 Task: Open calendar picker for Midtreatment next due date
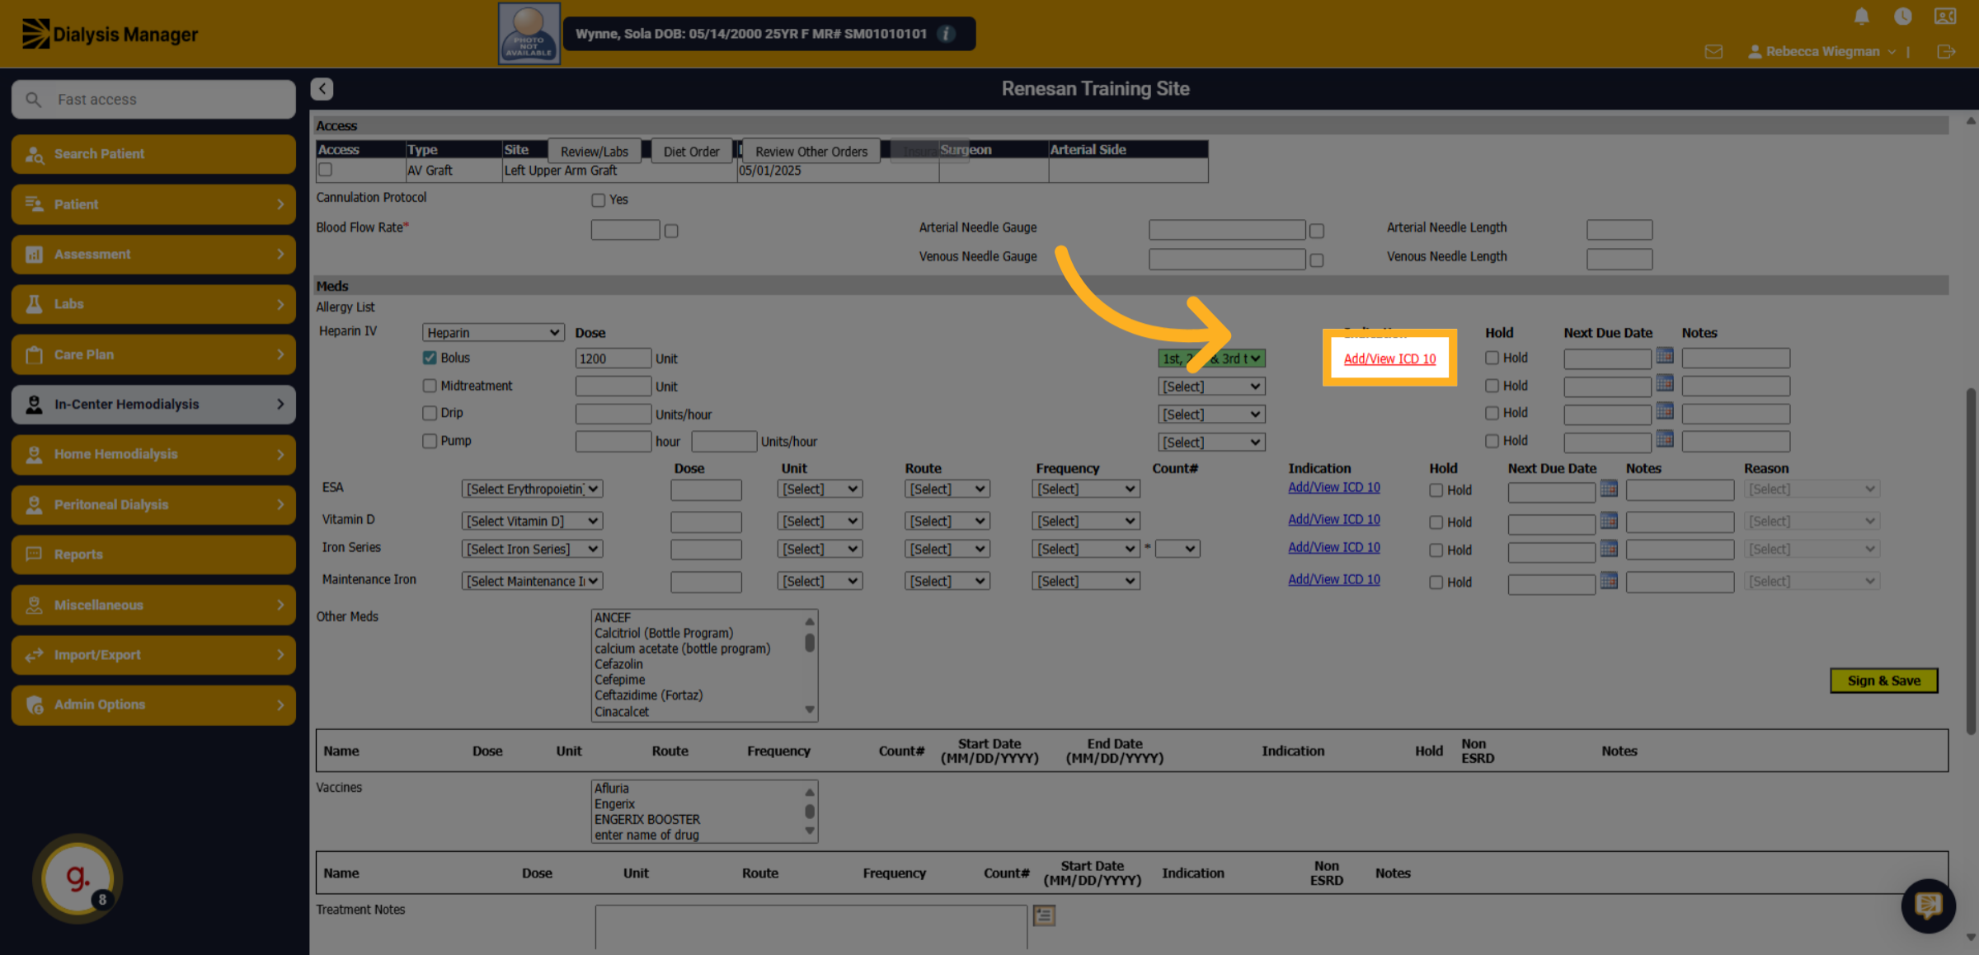click(1665, 384)
